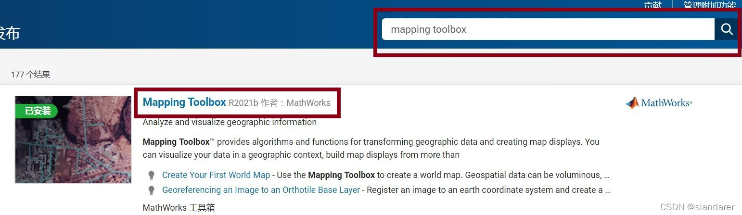Focus the 'mapping toolbox' search field
Image resolution: width=742 pixels, height=215 pixels.
(x=548, y=29)
